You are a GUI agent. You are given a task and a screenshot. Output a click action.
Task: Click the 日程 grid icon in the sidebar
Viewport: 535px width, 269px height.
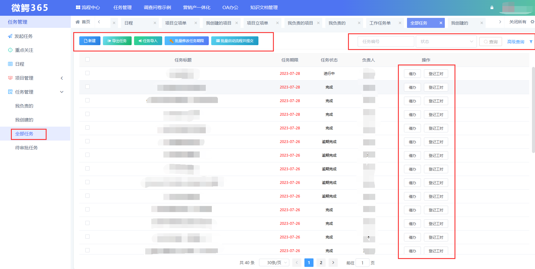pos(10,64)
